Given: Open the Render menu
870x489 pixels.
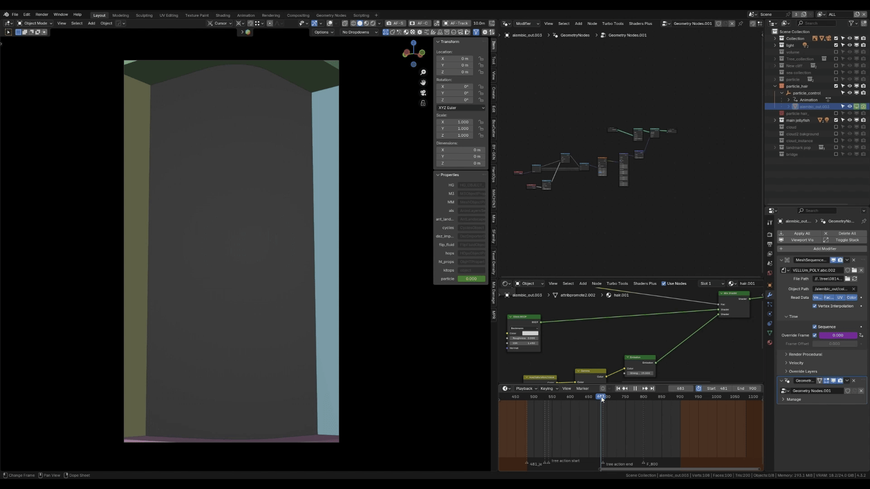Looking at the screenshot, I should pos(42,14).
